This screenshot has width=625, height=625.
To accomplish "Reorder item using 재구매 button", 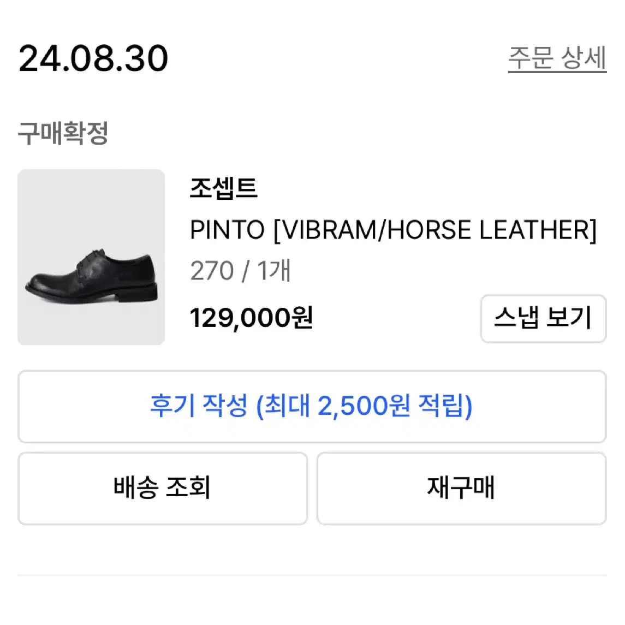I will click(x=462, y=489).
